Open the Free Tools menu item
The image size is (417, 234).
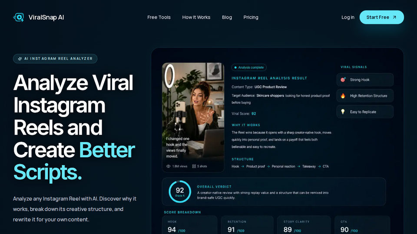point(159,17)
